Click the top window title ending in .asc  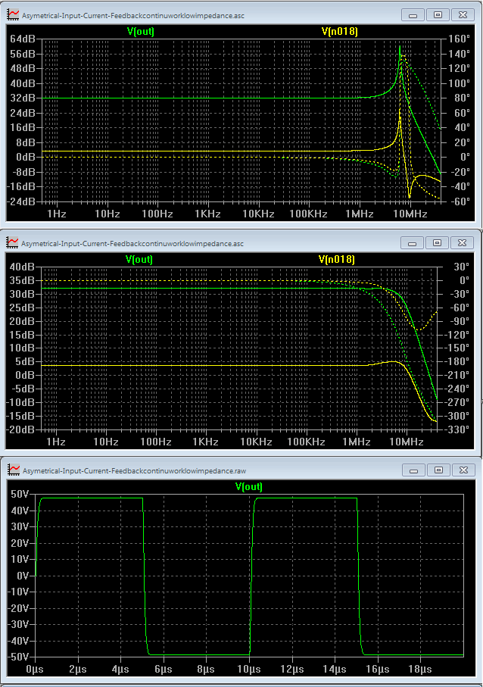(132, 16)
